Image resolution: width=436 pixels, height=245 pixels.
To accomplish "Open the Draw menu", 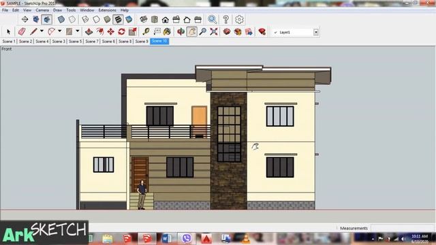I will click(57, 10).
